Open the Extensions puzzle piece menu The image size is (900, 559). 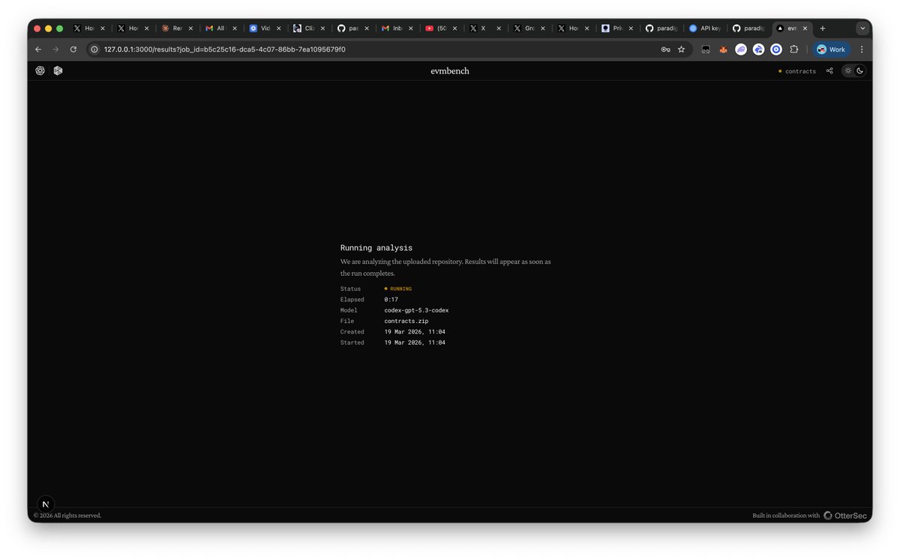click(x=794, y=49)
